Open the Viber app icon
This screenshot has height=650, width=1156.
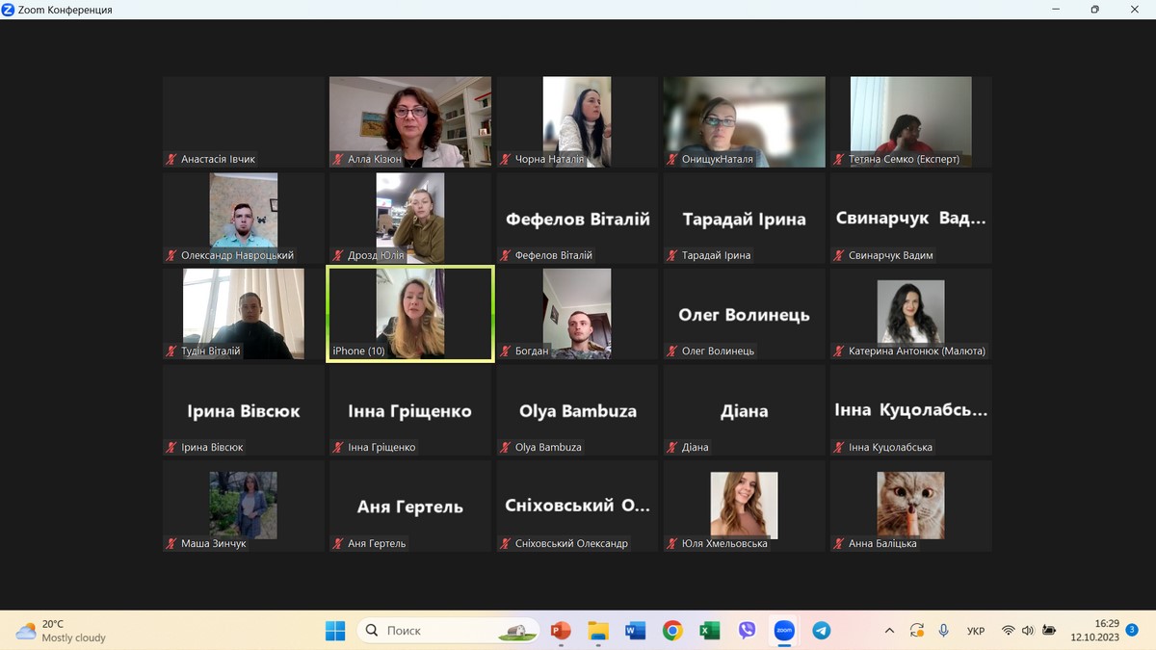click(747, 631)
